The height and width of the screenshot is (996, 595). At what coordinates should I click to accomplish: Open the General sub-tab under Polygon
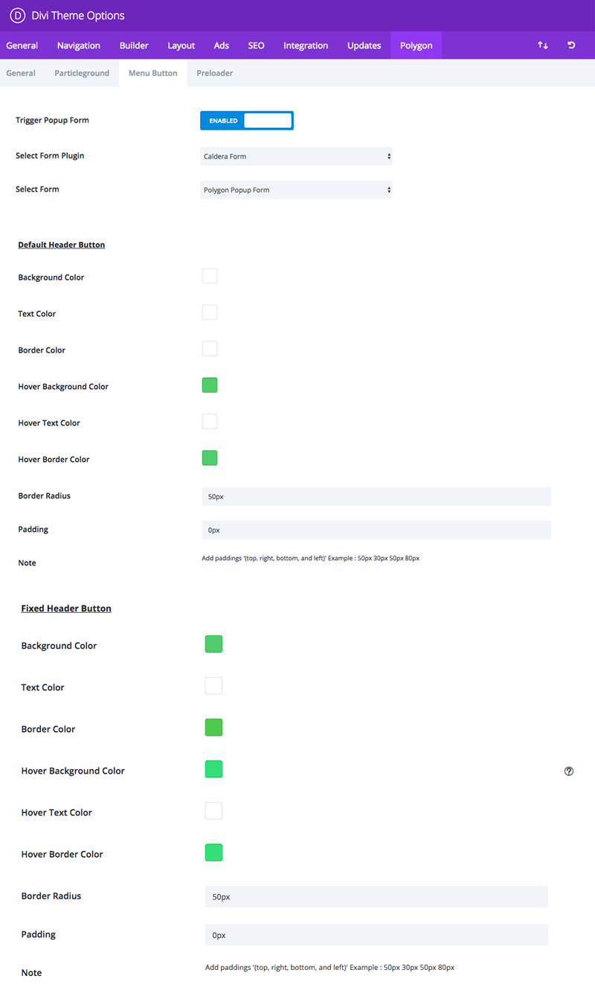[x=21, y=73]
